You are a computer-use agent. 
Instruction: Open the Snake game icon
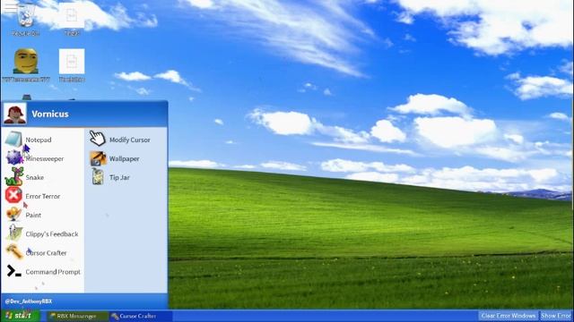(x=14, y=177)
